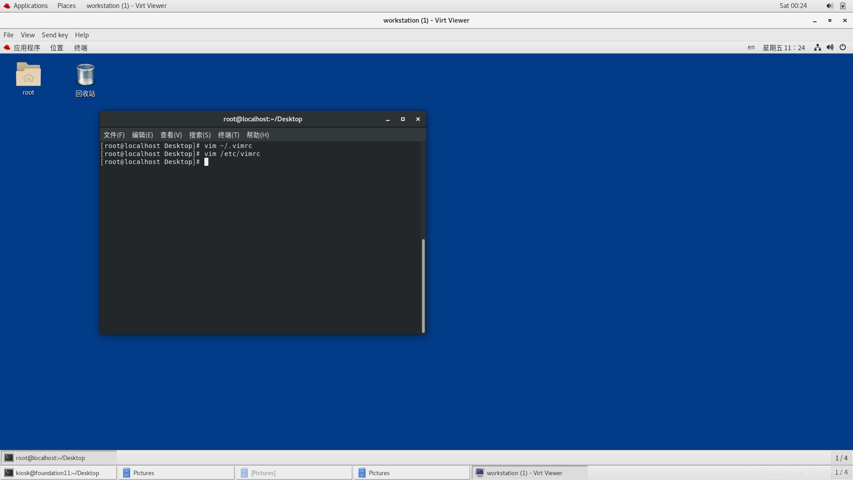Open the 文件(F) File menu in terminal
The width and height of the screenshot is (853, 480).
114,135
